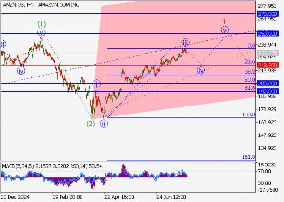Click the brown wave 5 label
The image size is (284, 202).
pyautogui.click(x=41, y=39)
